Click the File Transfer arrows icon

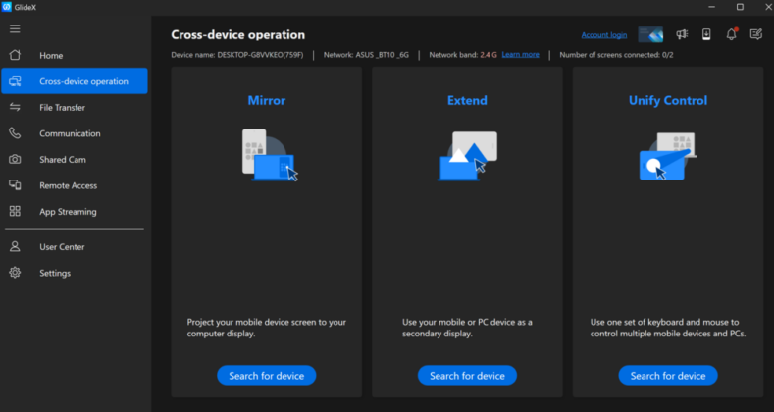[x=15, y=107]
